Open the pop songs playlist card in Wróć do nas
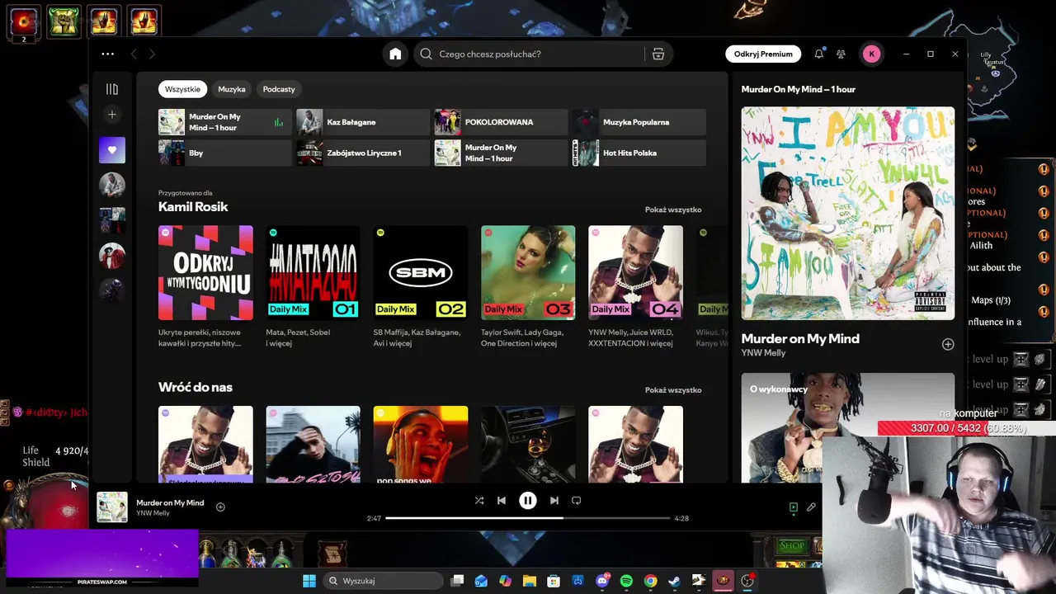 pos(421,444)
